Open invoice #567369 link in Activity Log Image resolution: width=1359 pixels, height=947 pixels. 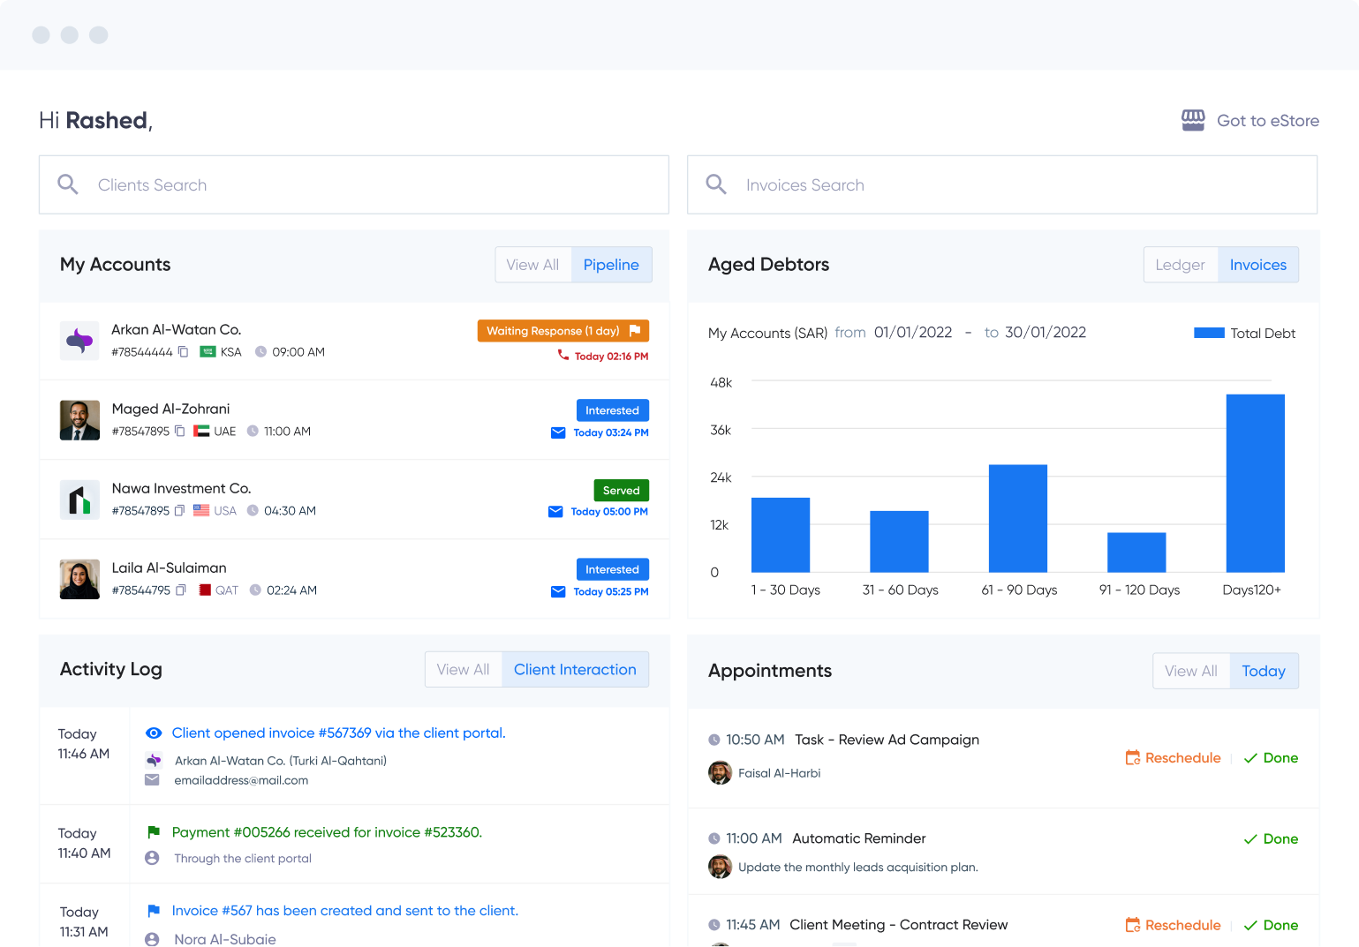338,733
